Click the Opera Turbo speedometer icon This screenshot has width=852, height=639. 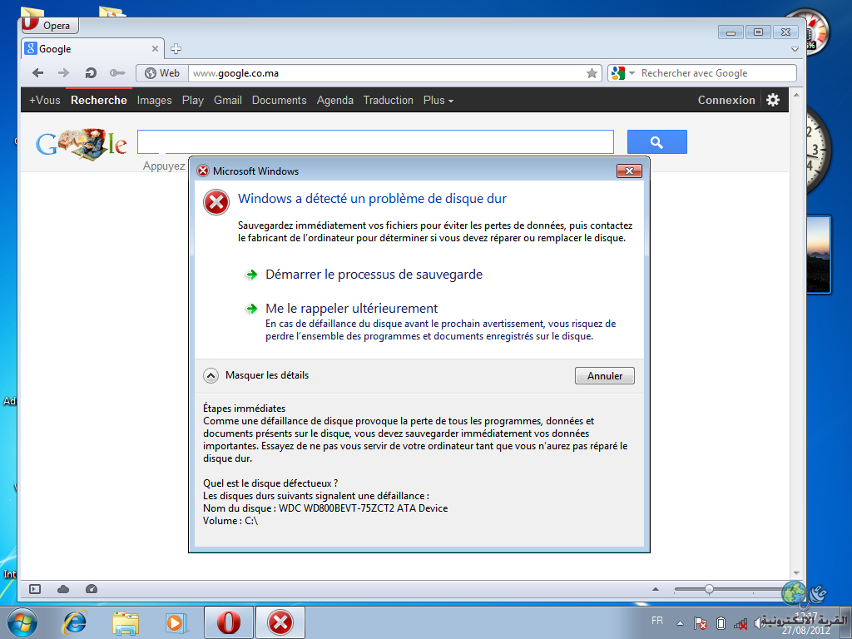[x=92, y=589]
